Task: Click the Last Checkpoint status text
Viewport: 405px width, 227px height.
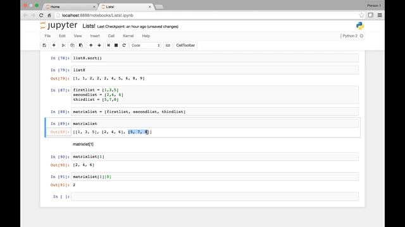Action: pyautogui.click(x=138, y=26)
